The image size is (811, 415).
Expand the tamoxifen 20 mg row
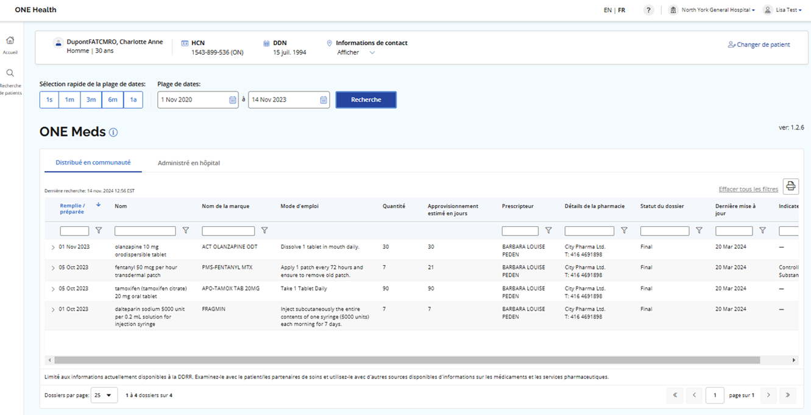tap(53, 289)
